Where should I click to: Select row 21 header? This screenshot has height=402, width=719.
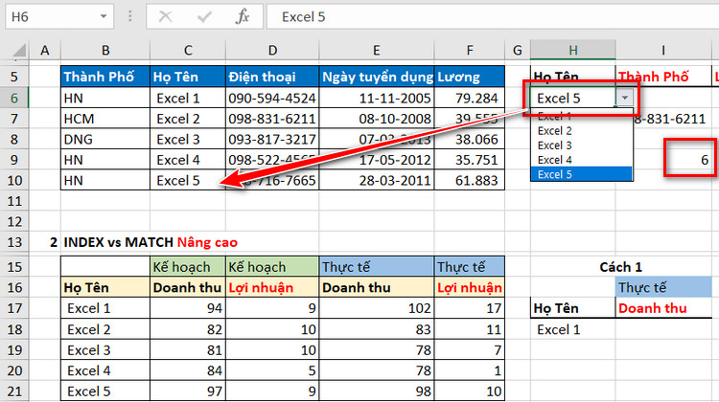[x=14, y=391]
